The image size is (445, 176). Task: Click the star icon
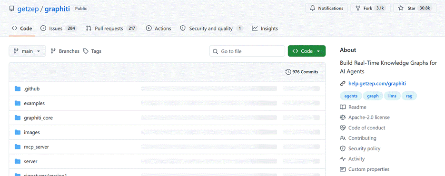(x=401, y=8)
